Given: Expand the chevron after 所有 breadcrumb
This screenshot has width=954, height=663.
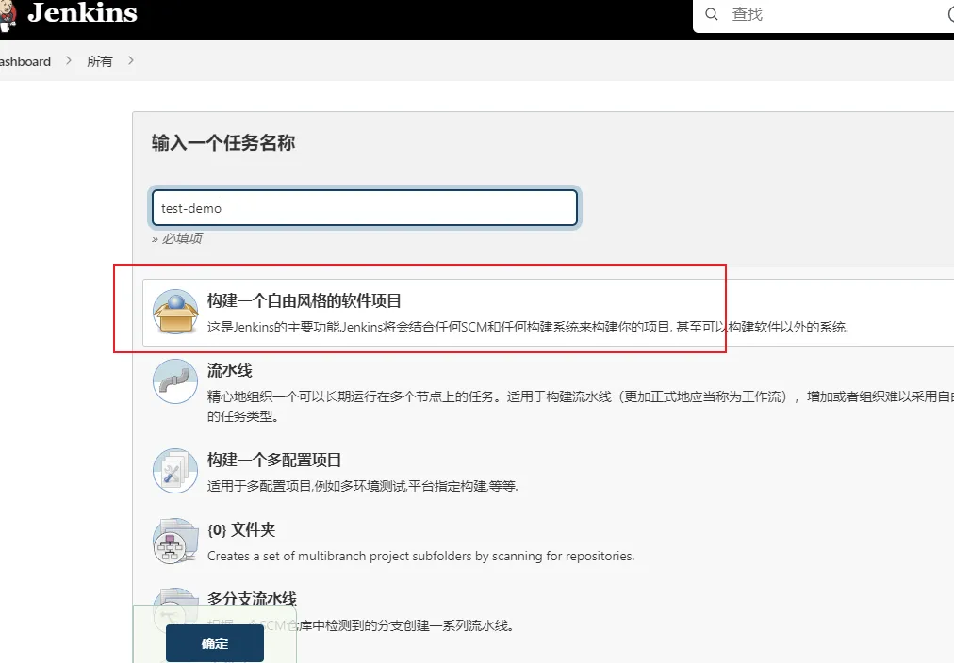Looking at the screenshot, I should pos(130,61).
